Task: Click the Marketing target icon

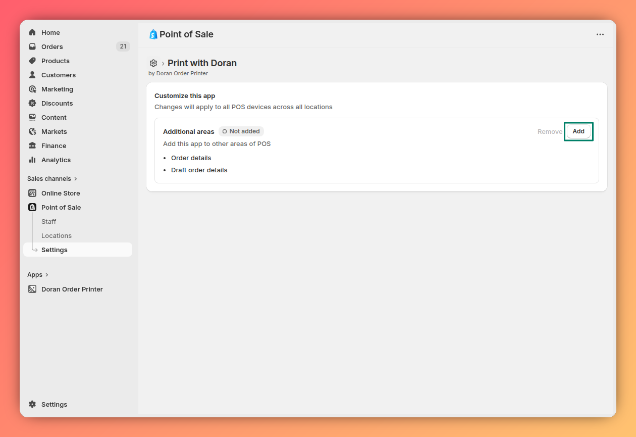Action: tap(32, 89)
